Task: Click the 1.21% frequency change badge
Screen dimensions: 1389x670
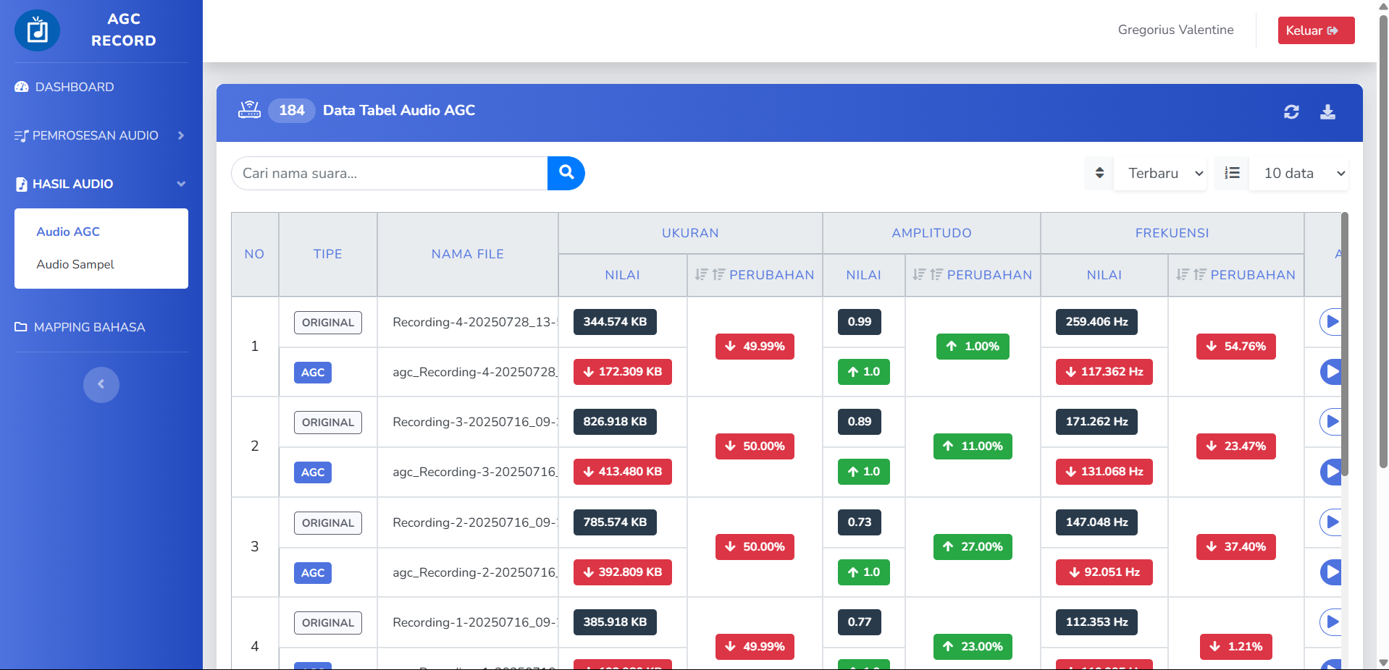Action: click(1236, 646)
